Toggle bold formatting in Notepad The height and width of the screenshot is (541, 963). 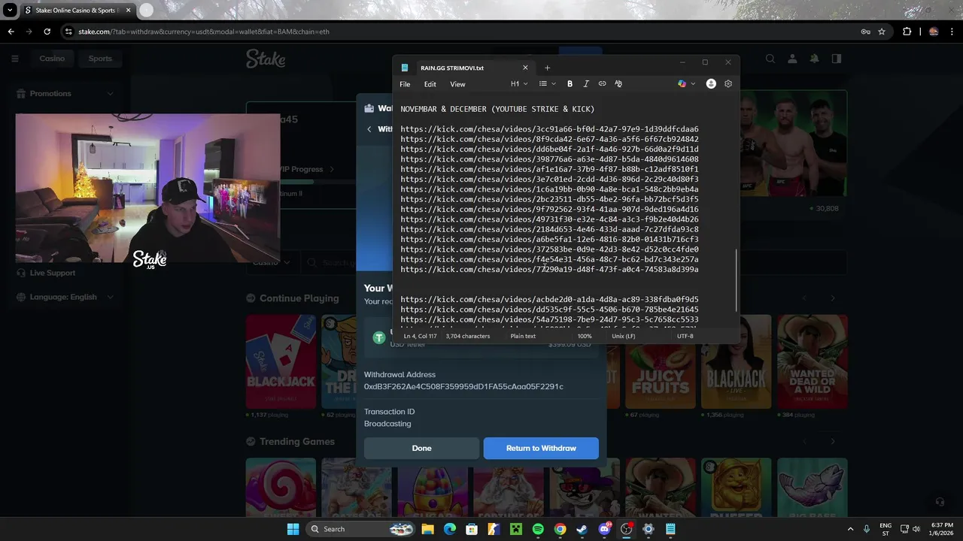(x=570, y=84)
